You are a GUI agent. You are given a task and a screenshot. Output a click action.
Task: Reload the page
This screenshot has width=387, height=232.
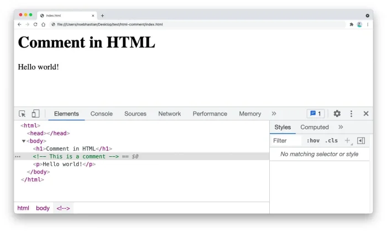point(35,24)
